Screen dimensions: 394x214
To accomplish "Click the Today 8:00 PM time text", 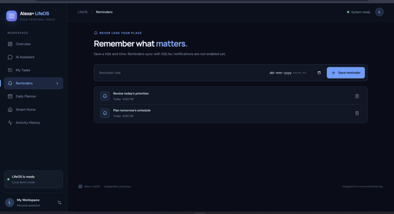I will [123, 116].
